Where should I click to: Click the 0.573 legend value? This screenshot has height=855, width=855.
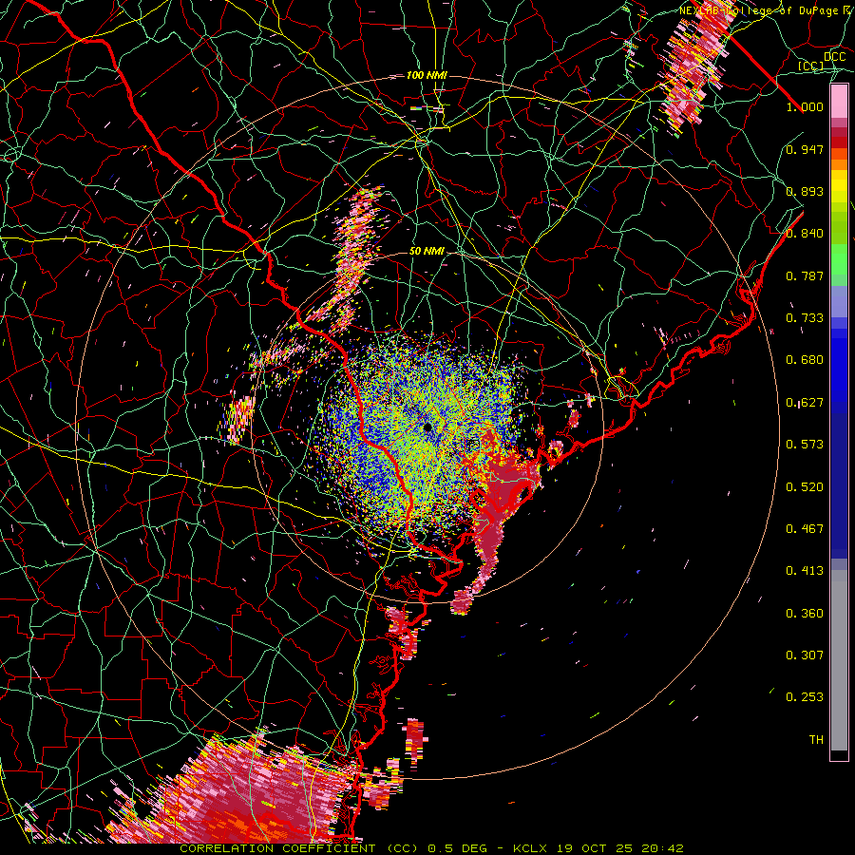[805, 445]
